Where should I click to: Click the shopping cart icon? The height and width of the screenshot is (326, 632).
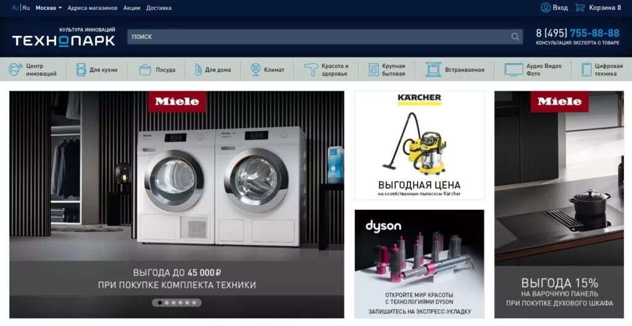[x=580, y=7]
